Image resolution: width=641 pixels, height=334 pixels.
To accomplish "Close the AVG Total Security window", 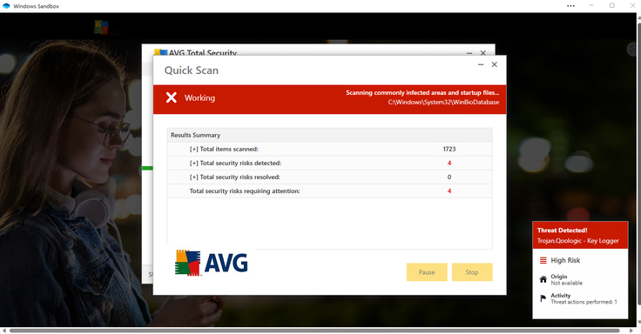I will pos(482,53).
